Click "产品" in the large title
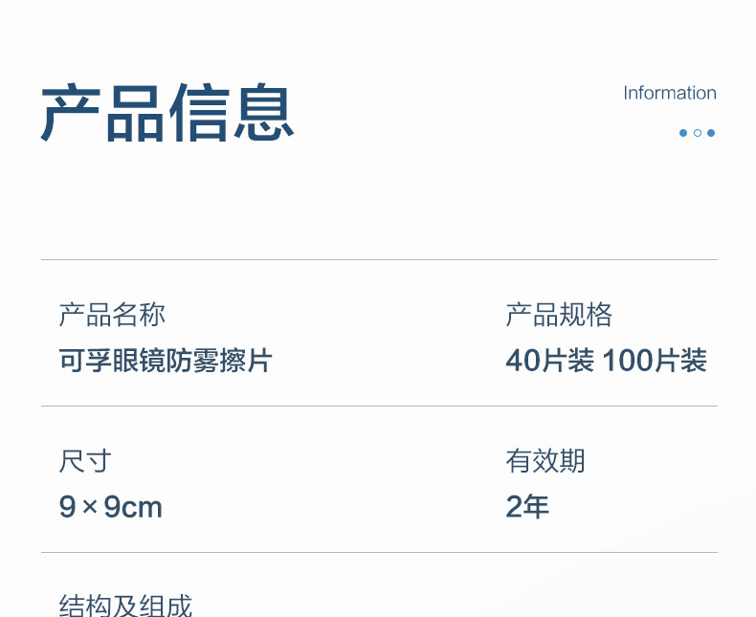The image size is (756, 617). (103, 114)
